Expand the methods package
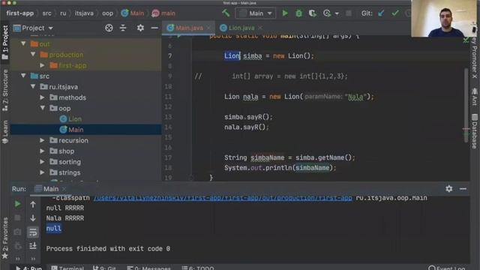480x270 pixels. [x=42, y=97]
